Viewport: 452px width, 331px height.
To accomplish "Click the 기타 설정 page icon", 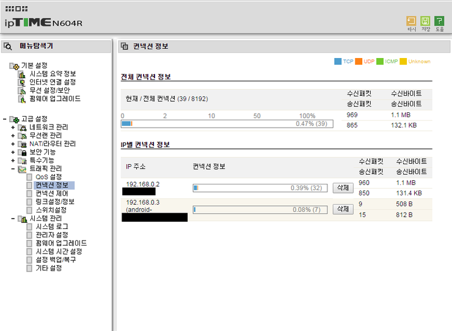I will [29, 269].
